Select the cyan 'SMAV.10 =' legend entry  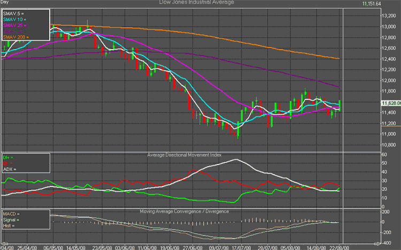14,19
